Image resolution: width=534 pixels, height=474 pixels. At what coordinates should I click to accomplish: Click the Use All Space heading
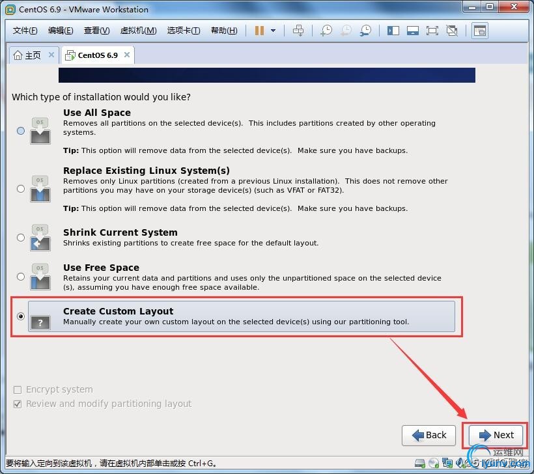[x=97, y=113]
